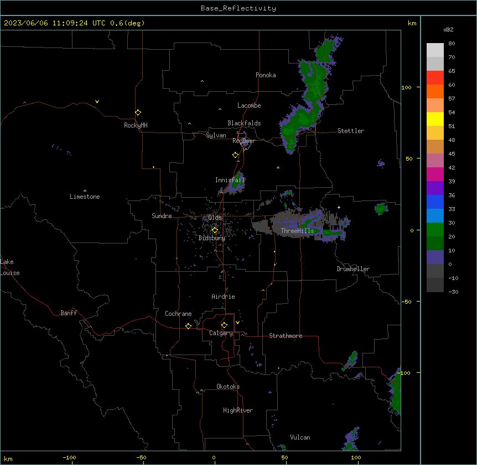Click the ThreeHills label

point(298,231)
